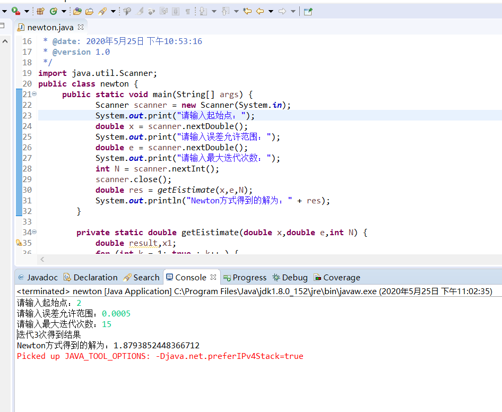Click the 'public class newton {' line
This screenshot has height=412, width=502.
[88, 84]
